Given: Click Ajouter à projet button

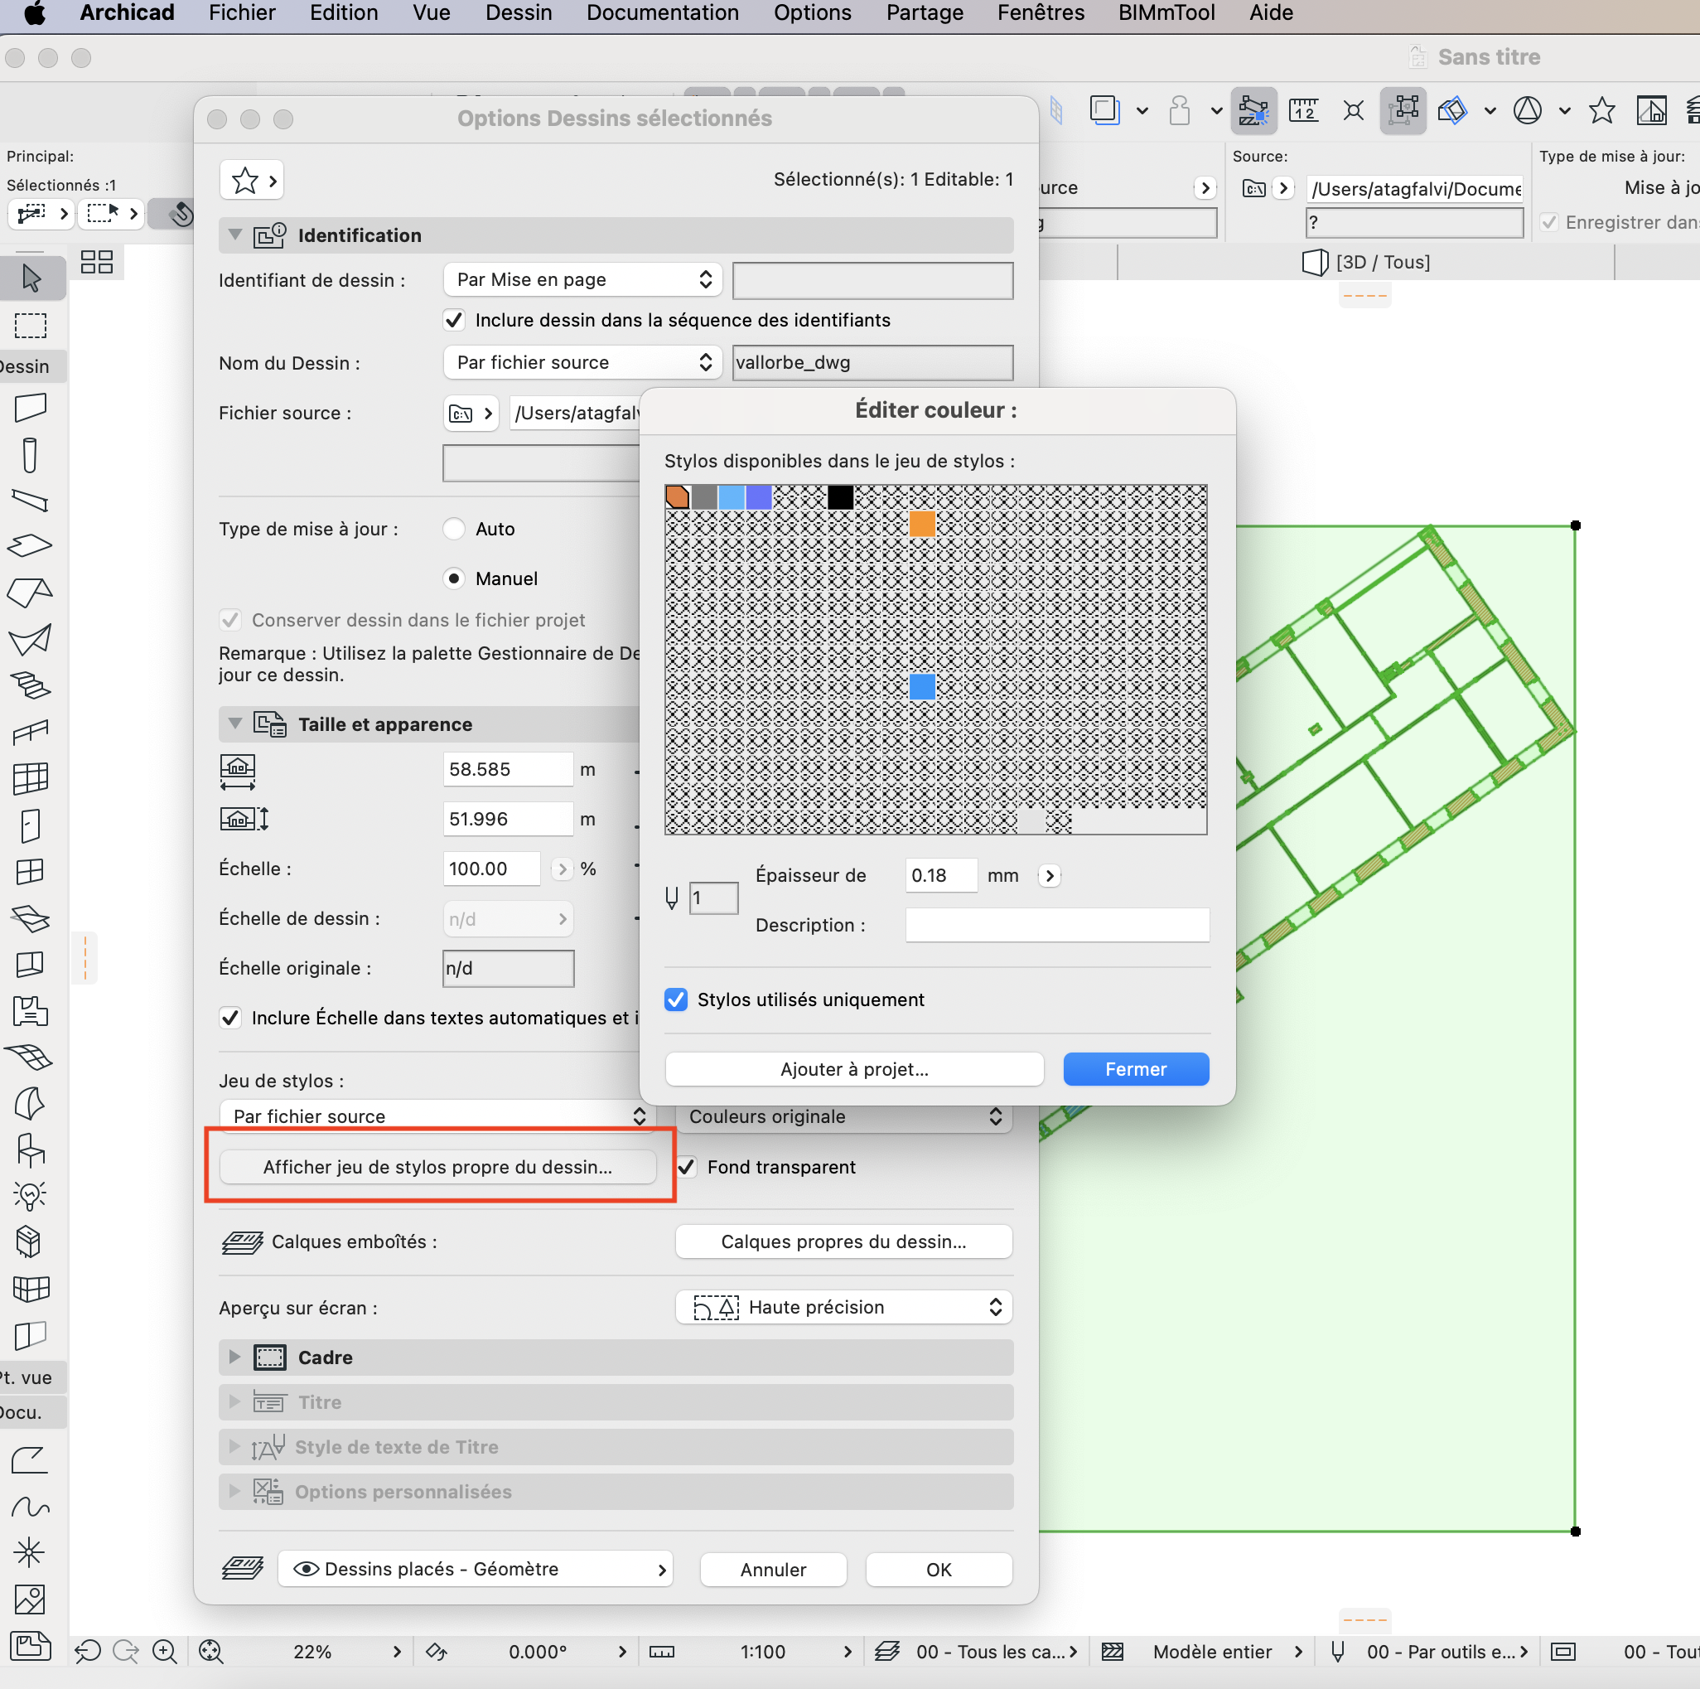Looking at the screenshot, I should (x=854, y=1069).
